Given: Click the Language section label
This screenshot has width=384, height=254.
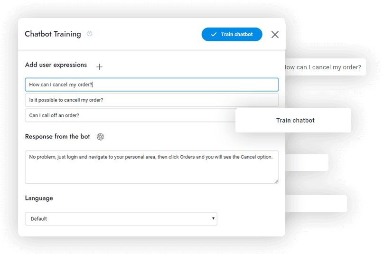Looking at the screenshot, I should (x=39, y=198).
